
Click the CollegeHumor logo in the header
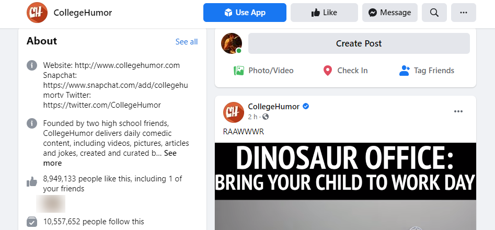[37, 13]
